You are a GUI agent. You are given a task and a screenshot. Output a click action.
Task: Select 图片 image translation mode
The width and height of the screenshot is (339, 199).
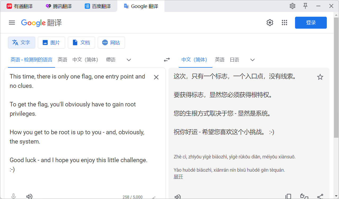pyautogui.click(x=51, y=42)
